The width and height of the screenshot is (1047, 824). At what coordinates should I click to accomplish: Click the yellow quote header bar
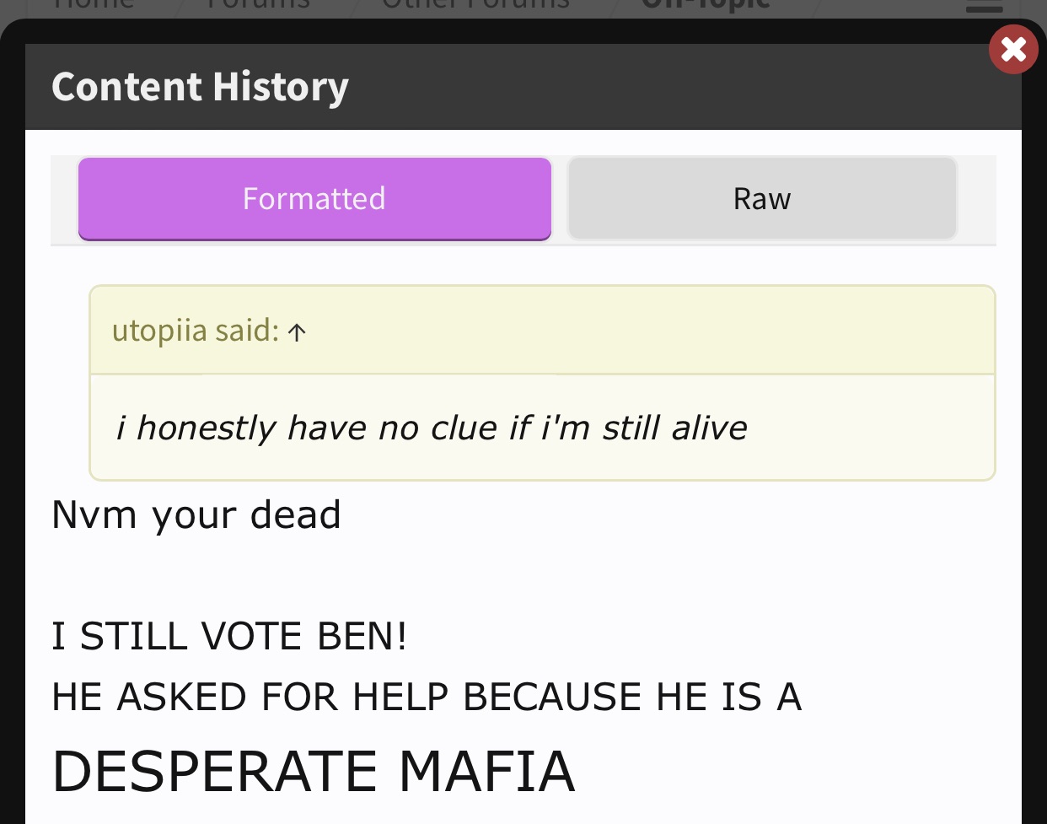point(542,331)
